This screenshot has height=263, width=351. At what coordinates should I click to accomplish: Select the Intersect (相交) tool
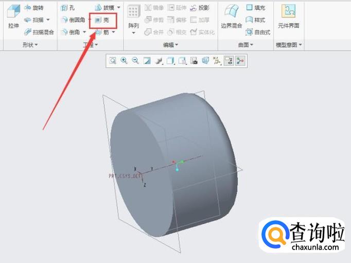[x=177, y=32]
